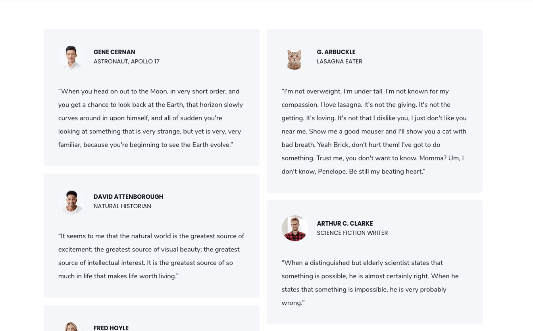Click the cat avatar of G. Arbuckle
Screen dimensions: 533x331
[294, 57]
